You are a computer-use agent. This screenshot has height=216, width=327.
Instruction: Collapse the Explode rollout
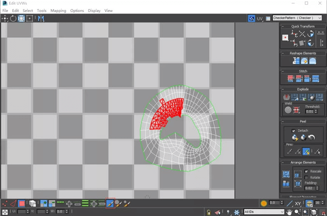tap(283, 89)
